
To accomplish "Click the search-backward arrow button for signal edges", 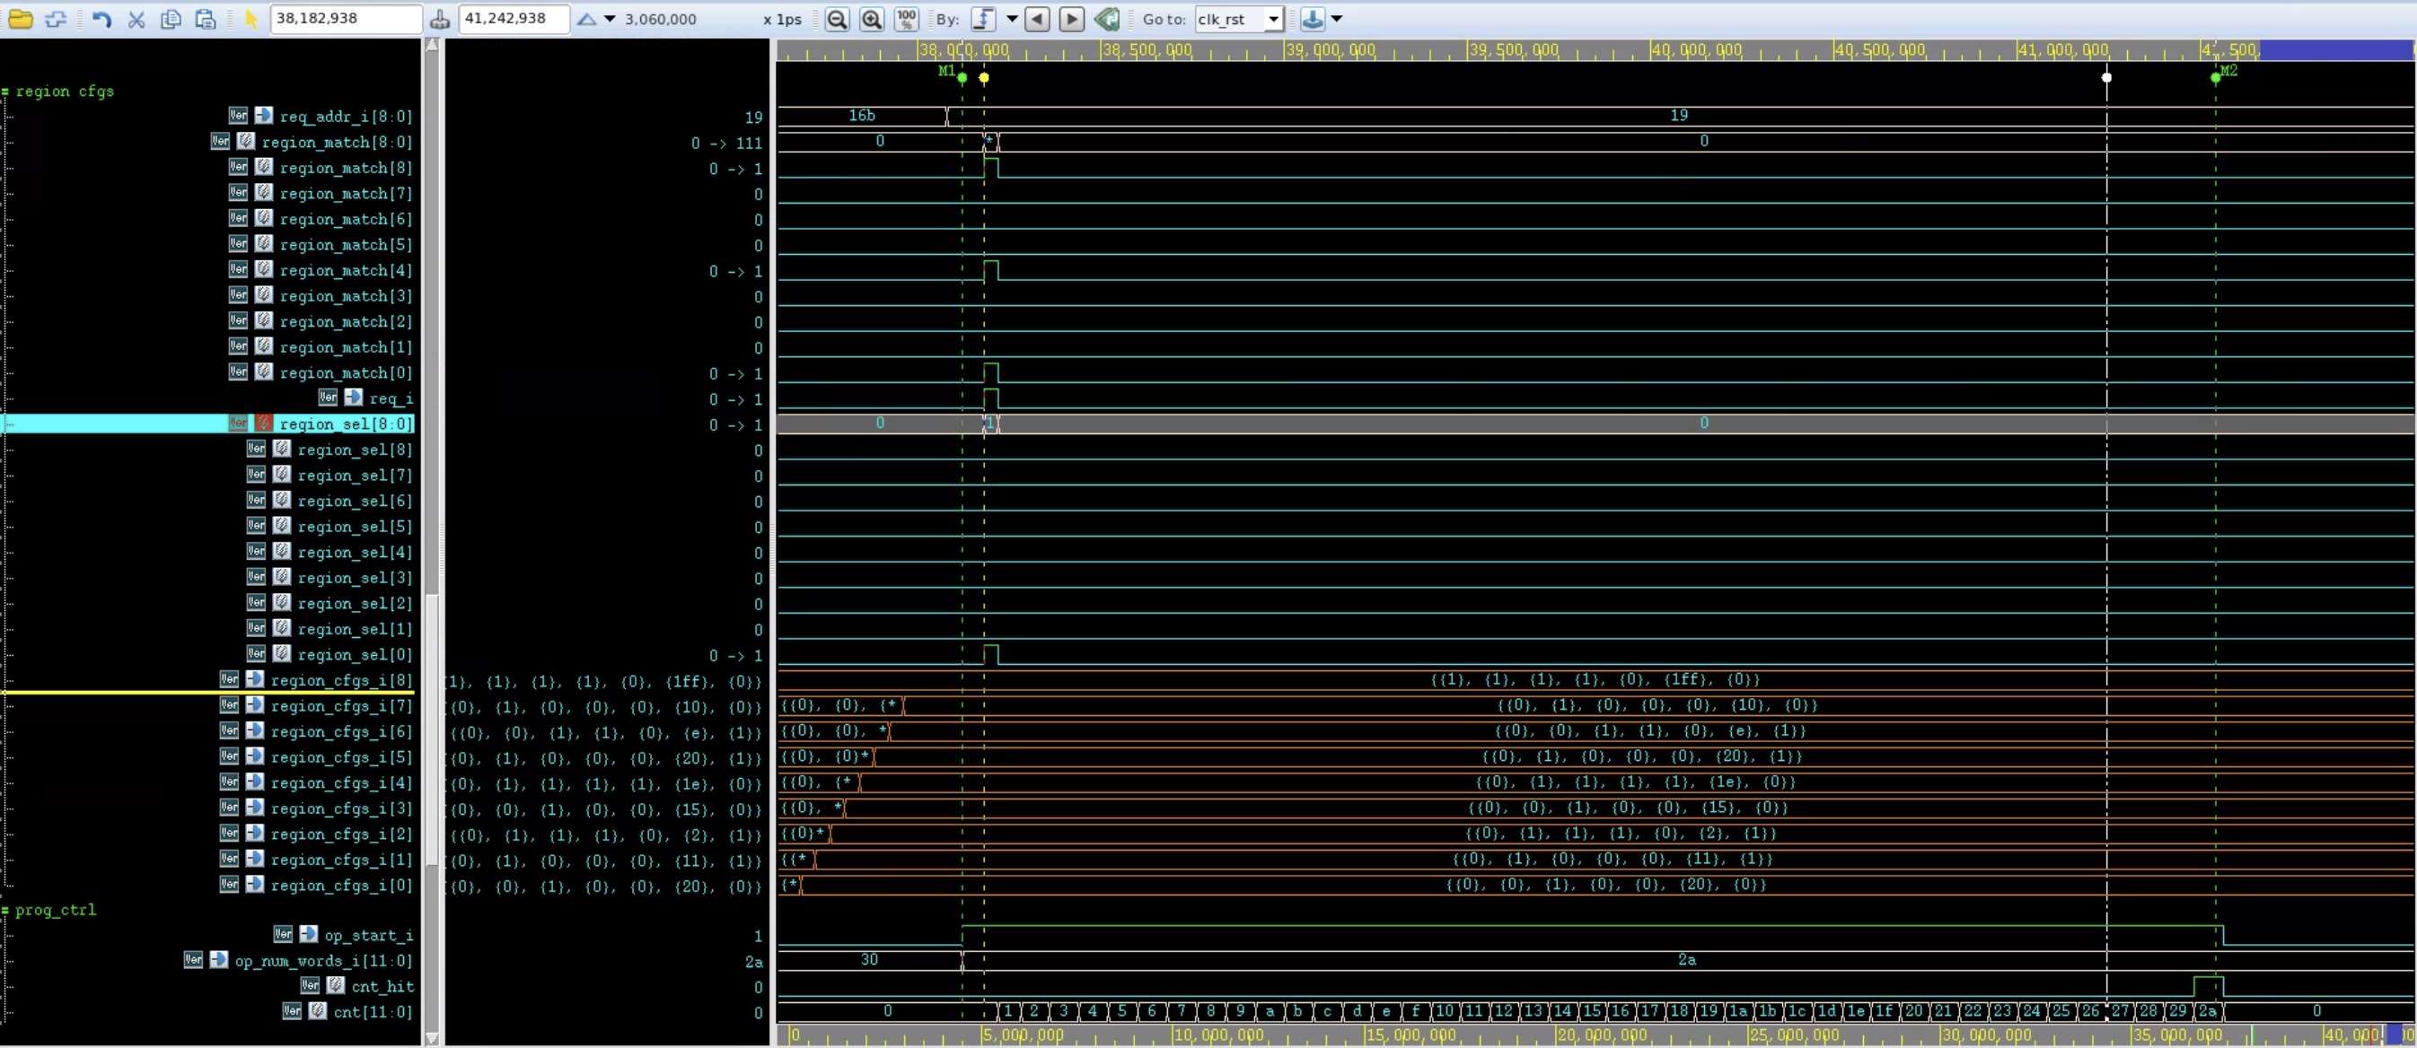I will (x=1037, y=19).
